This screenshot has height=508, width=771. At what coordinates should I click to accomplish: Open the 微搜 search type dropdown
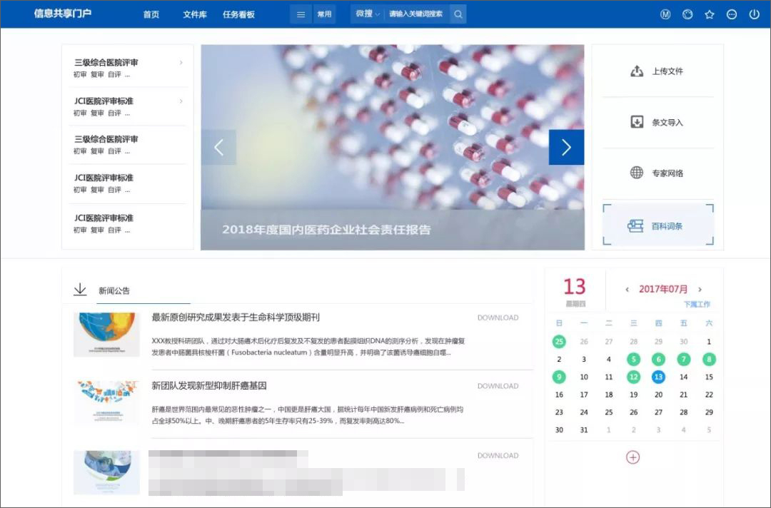(368, 14)
